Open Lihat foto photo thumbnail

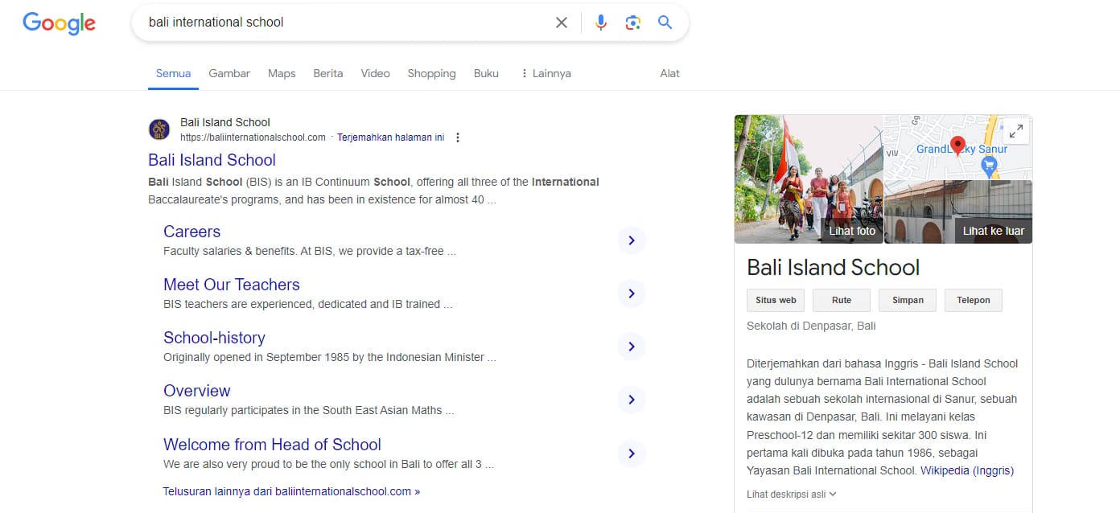click(809, 179)
